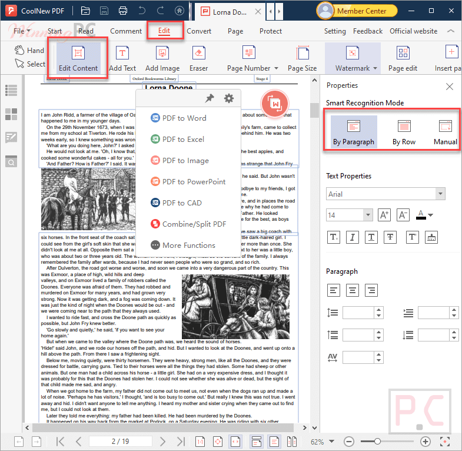Image resolution: width=462 pixels, height=451 pixels.
Task: Click the Edit Content tool
Action: [78, 59]
